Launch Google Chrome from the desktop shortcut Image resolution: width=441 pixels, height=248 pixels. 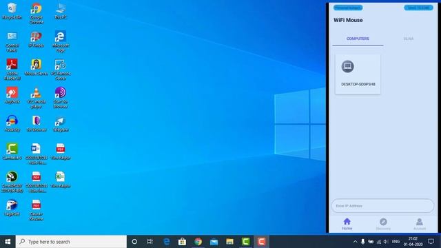pyautogui.click(x=37, y=13)
